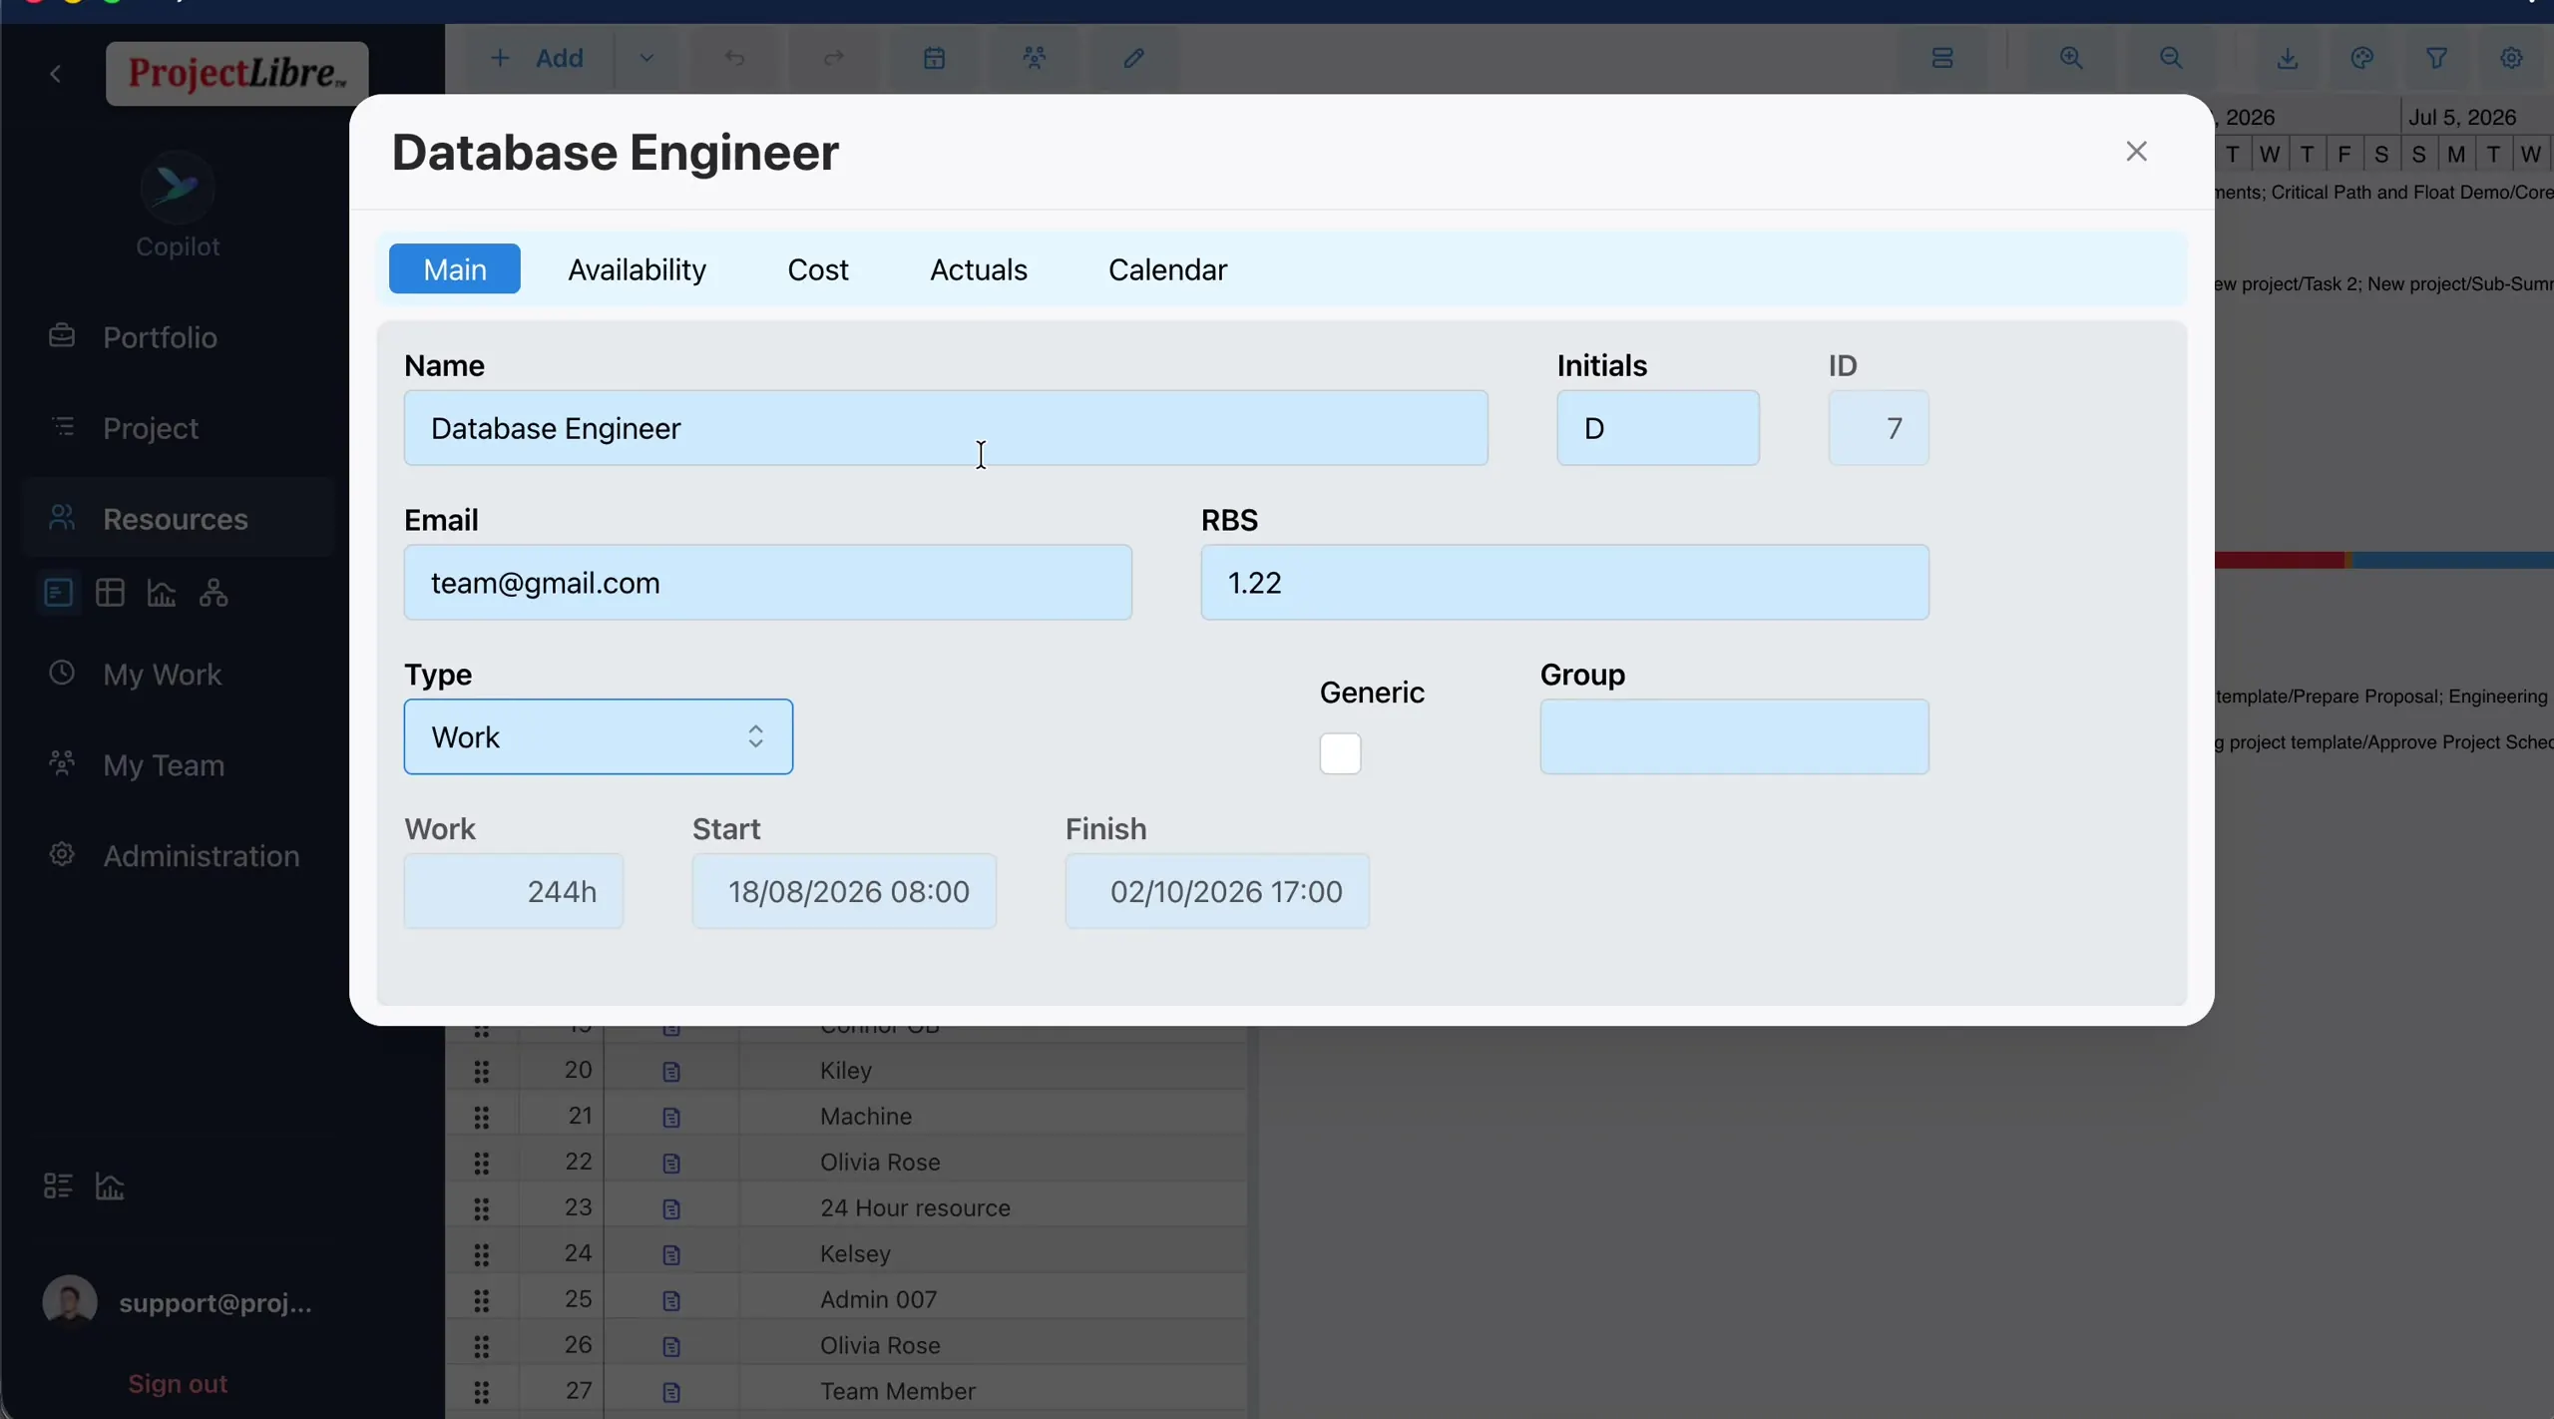Screen dimensions: 2554x1419
Task: Select the 24 Hour resource row
Action: (x=846, y=1207)
